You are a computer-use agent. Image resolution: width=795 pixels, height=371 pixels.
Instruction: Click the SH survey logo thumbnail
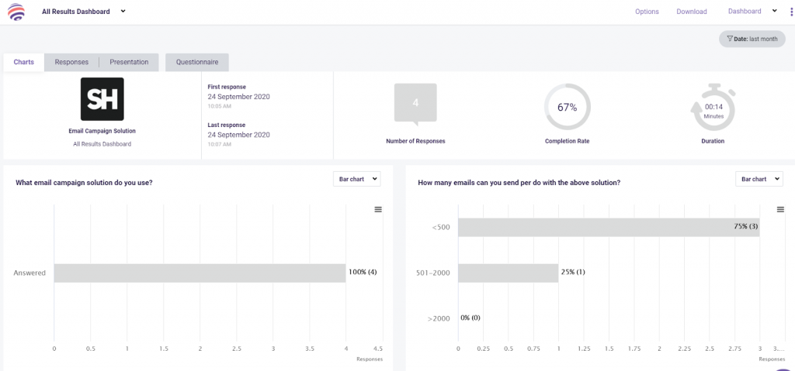(102, 98)
